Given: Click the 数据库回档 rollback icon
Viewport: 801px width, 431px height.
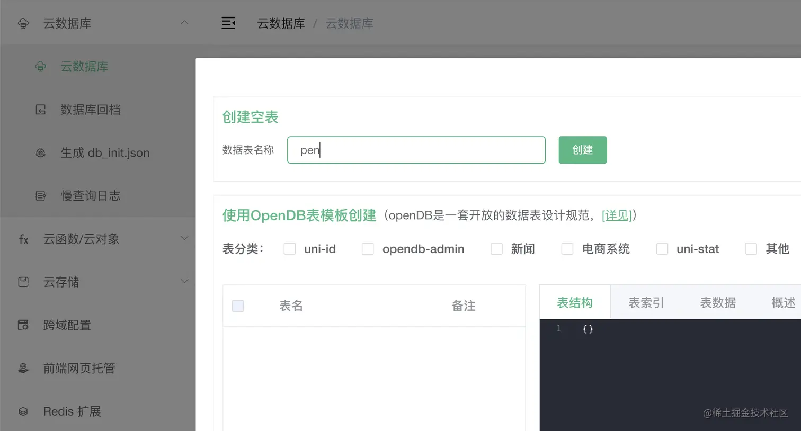Looking at the screenshot, I should [40, 110].
